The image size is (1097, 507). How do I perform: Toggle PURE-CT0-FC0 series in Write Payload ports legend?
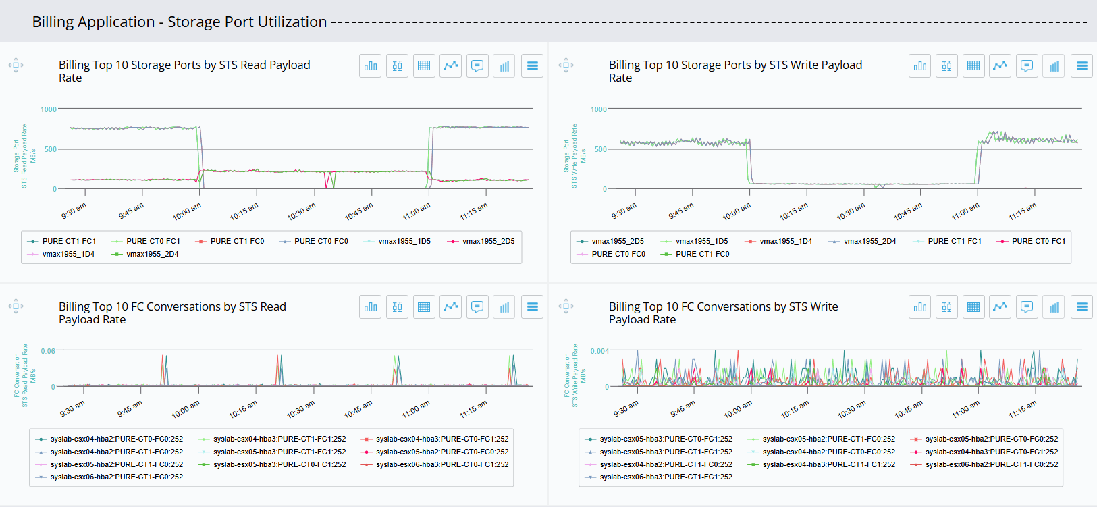(612, 254)
